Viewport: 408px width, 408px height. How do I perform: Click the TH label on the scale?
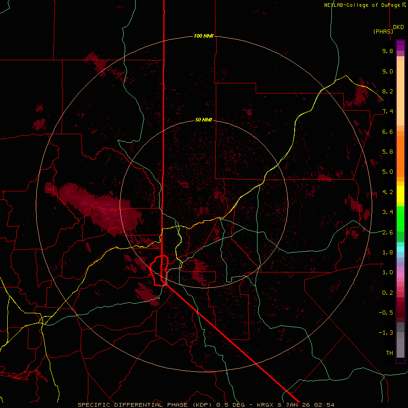(x=389, y=353)
